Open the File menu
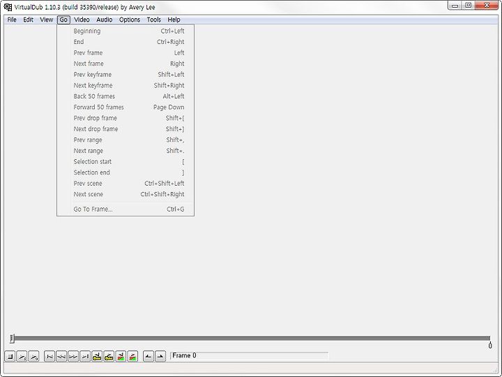 (12, 20)
